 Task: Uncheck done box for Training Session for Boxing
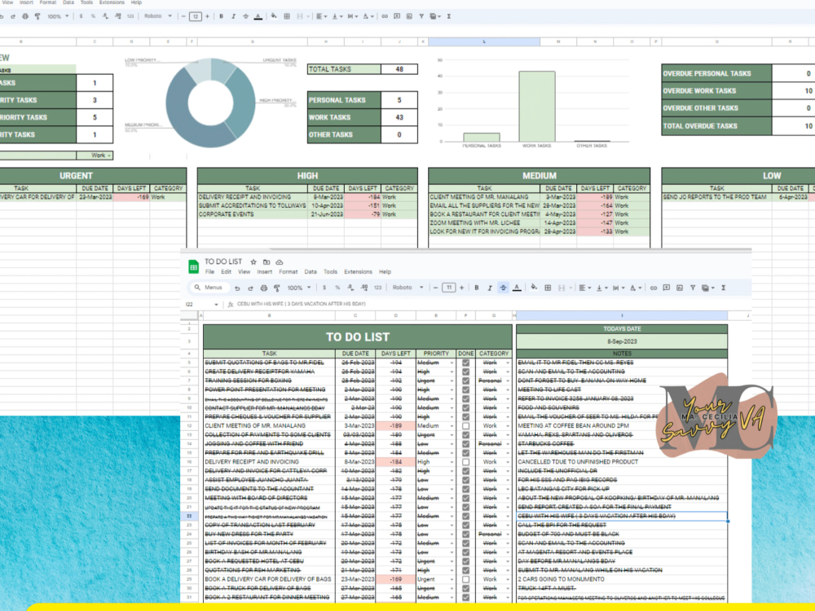[x=465, y=380]
